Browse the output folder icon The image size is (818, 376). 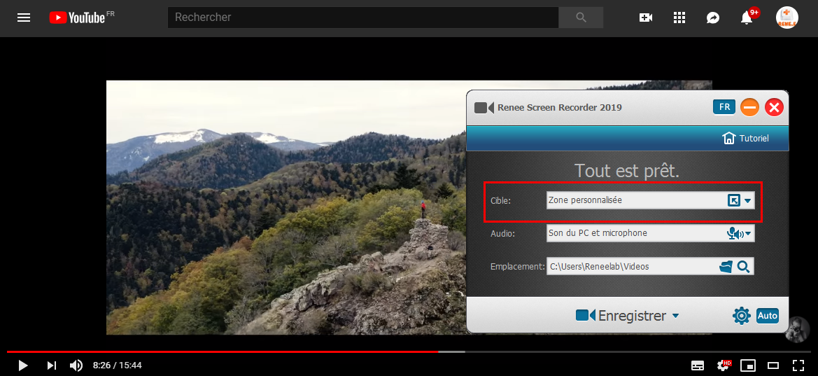click(x=726, y=266)
